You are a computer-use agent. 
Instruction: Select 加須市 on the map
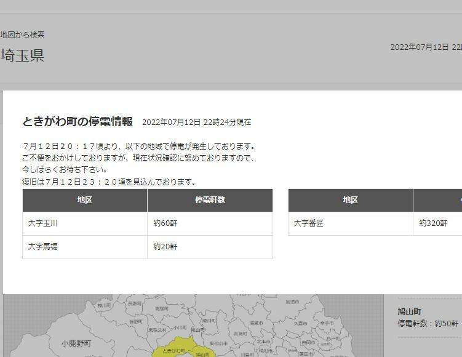pyautogui.click(x=292, y=302)
